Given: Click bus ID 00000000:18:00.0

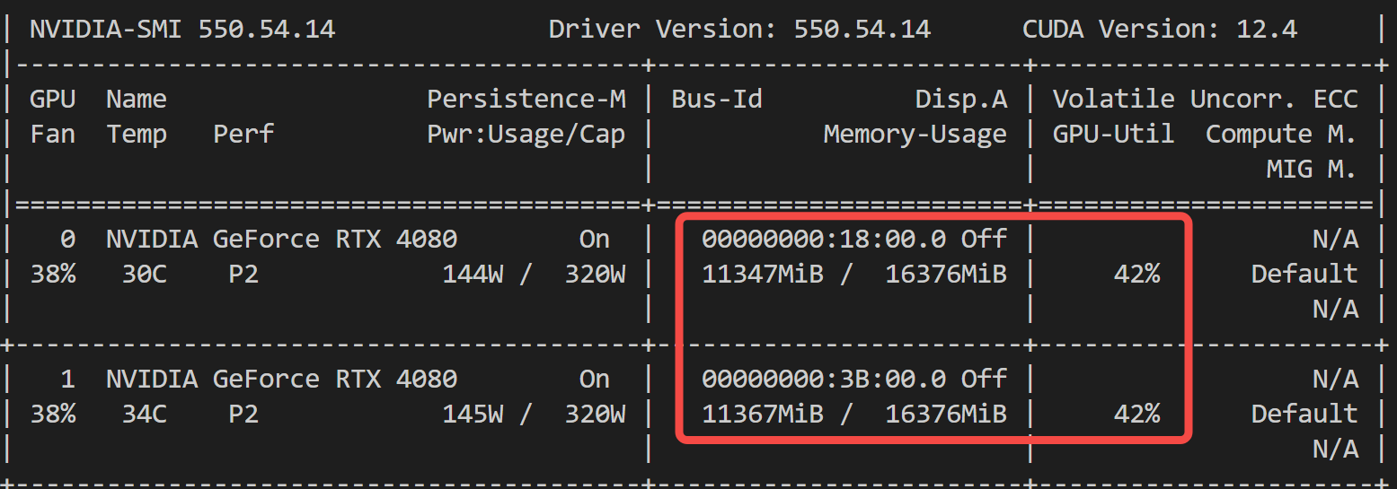Looking at the screenshot, I should tap(824, 239).
